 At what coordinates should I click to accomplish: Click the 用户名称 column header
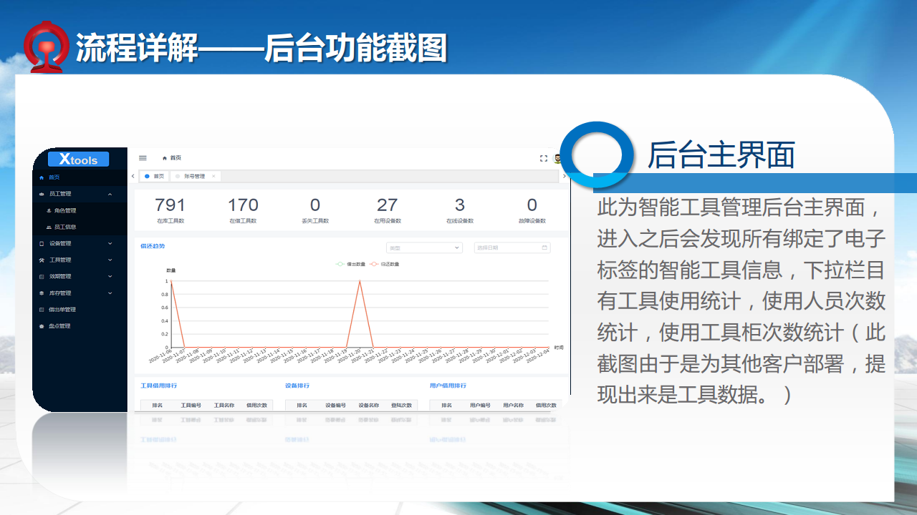pyautogui.click(x=514, y=406)
